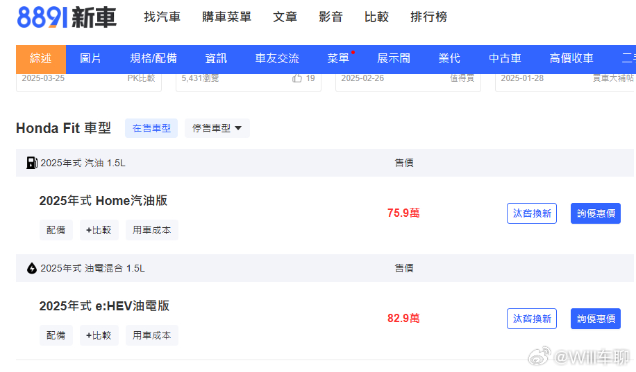Image resolution: width=636 pixels, height=372 pixels.
Task: Switch to the 中古車 tab
Action: (x=505, y=59)
